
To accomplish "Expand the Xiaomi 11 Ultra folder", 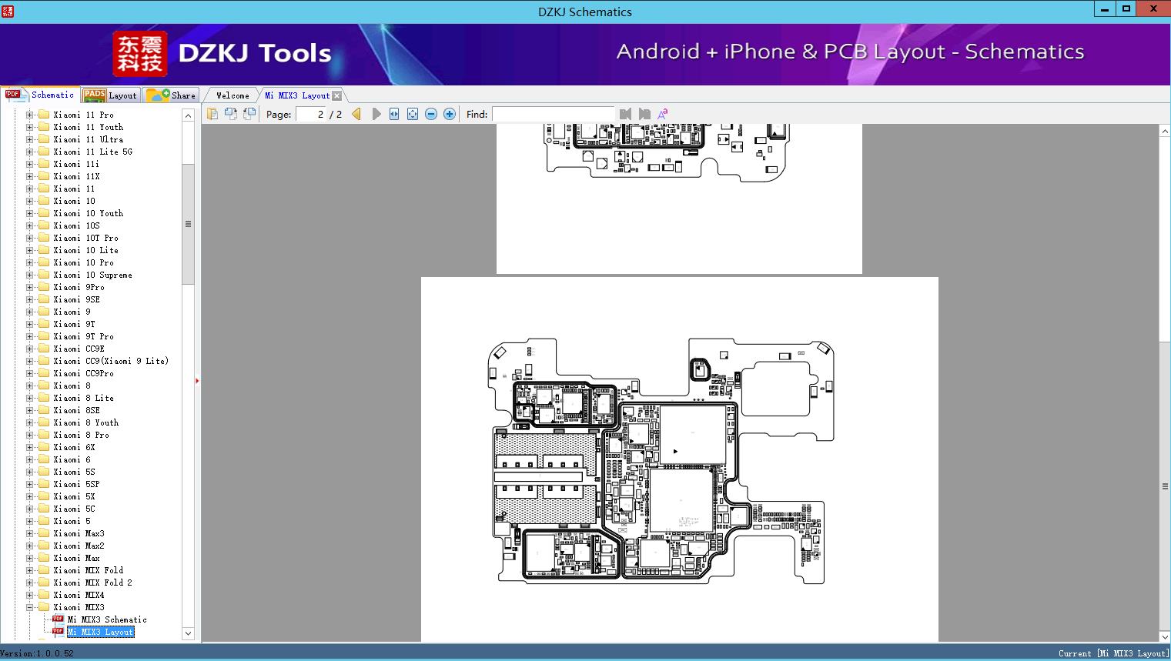I will 29,139.
